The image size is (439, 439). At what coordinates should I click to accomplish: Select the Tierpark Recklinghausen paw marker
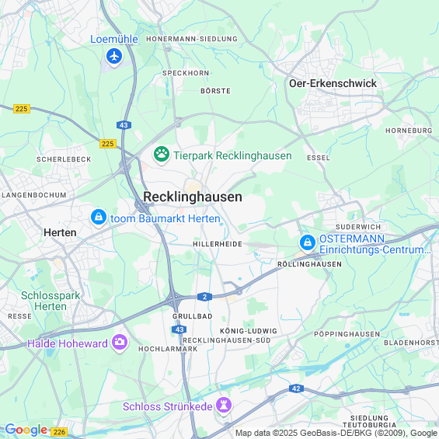[162, 155]
